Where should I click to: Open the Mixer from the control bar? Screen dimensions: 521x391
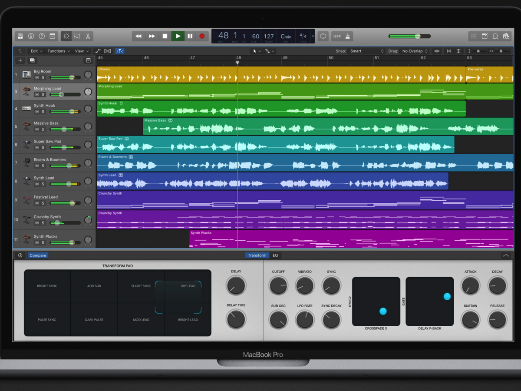77,36
